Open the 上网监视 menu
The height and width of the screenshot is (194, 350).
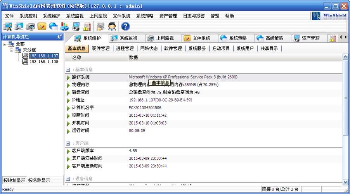[x=98, y=16]
